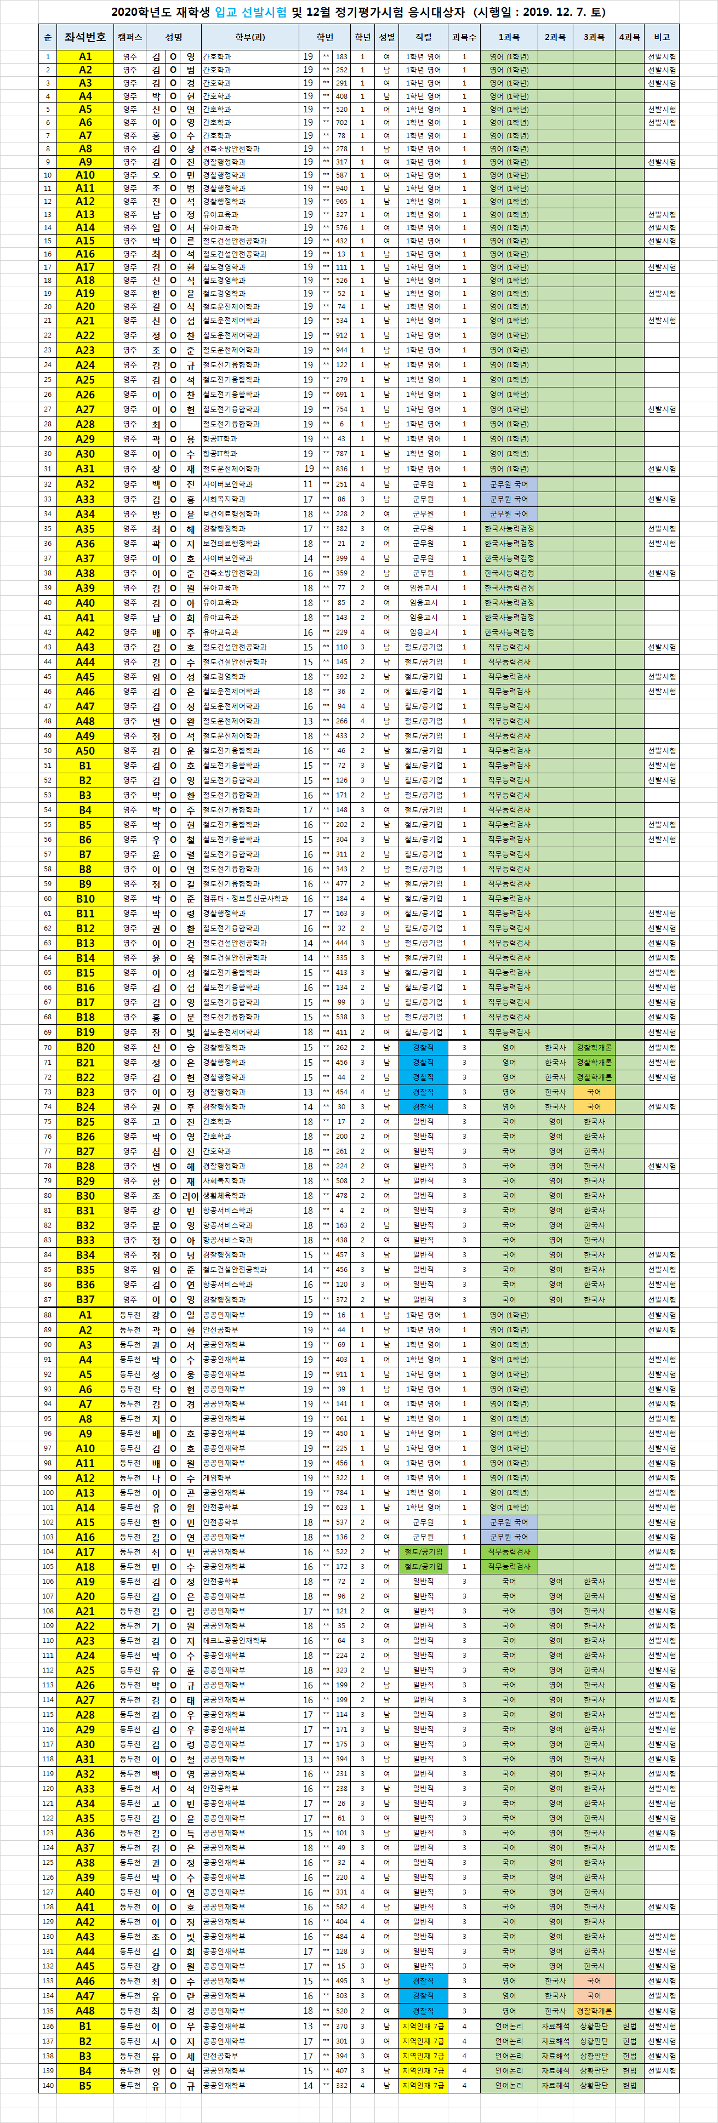This screenshot has height=2123, width=718.
Task: Click the exam roster title at the top
Action: tap(358, 13)
